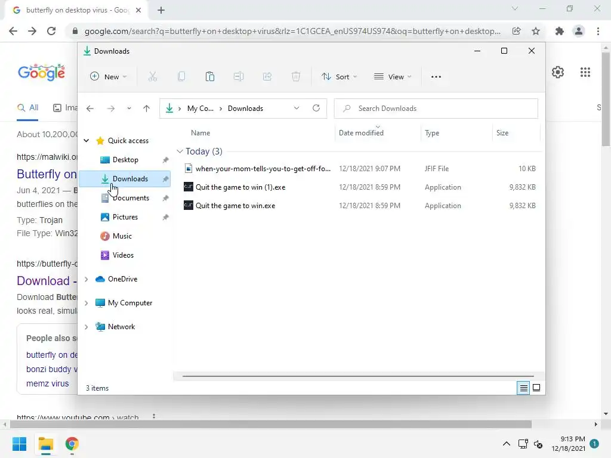Switch to details view icon in status bar
The width and height of the screenshot is (611, 458).
pyautogui.click(x=523, y=388)
